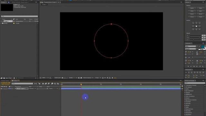
Task: Click the center anchor point button
Action: tap(196, 26)
